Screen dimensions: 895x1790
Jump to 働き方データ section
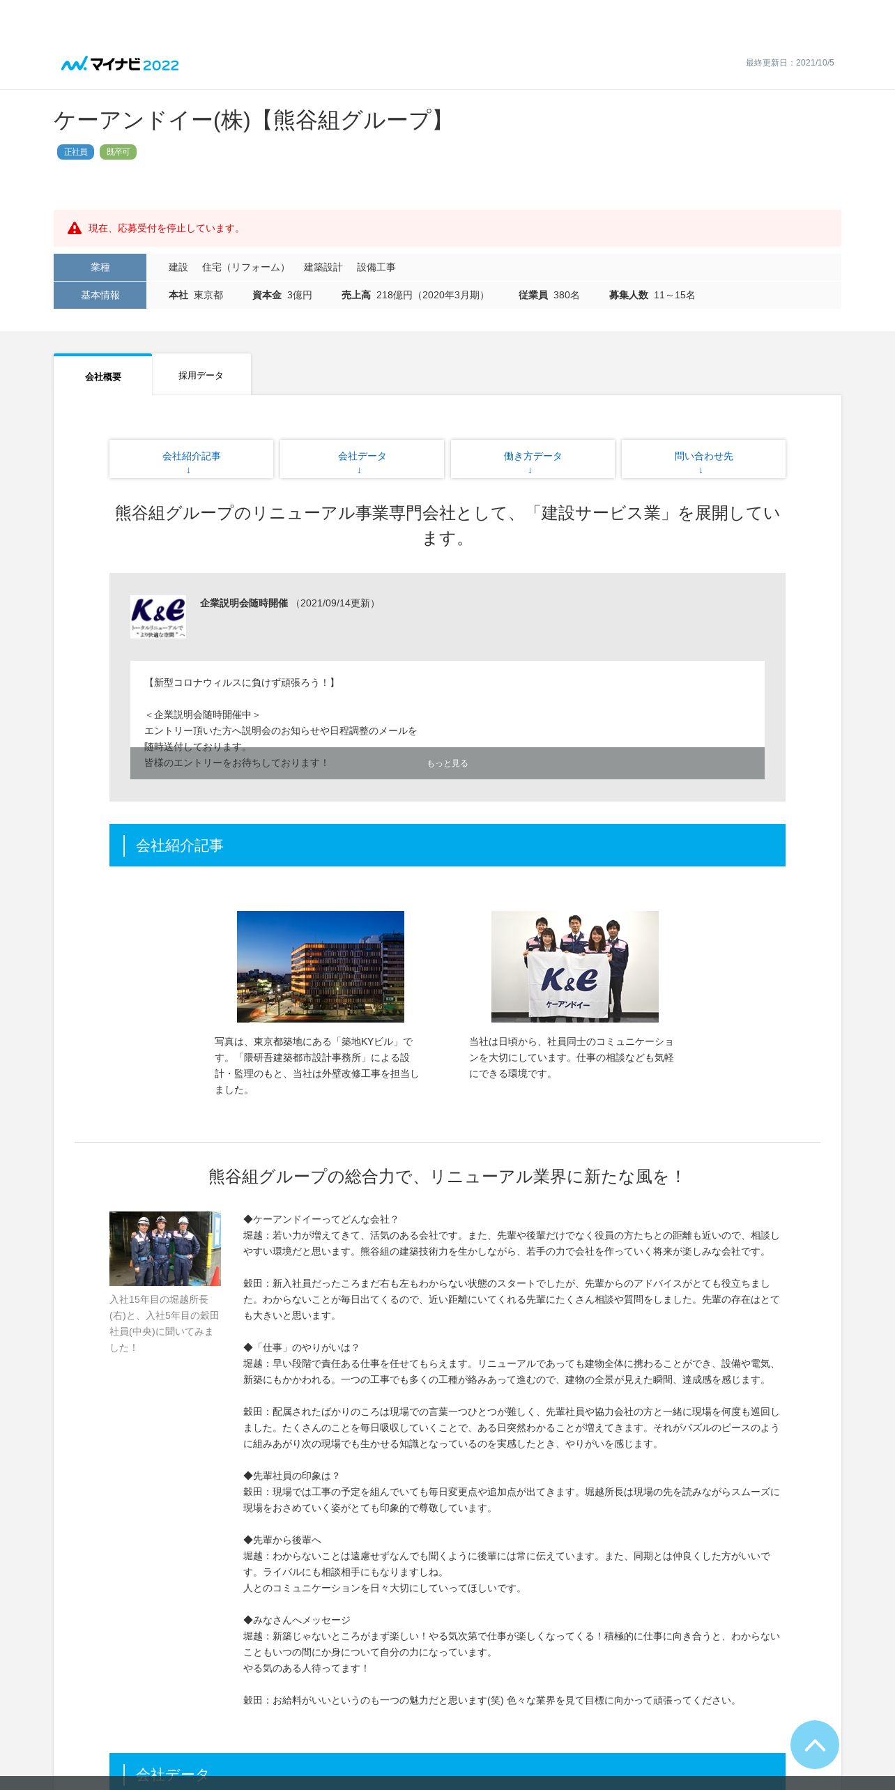click(533, 459)
